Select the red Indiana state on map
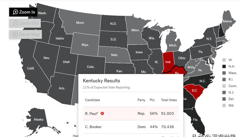Screen dimensions: 240x137 pyautogui.click(x=168, y=61)
